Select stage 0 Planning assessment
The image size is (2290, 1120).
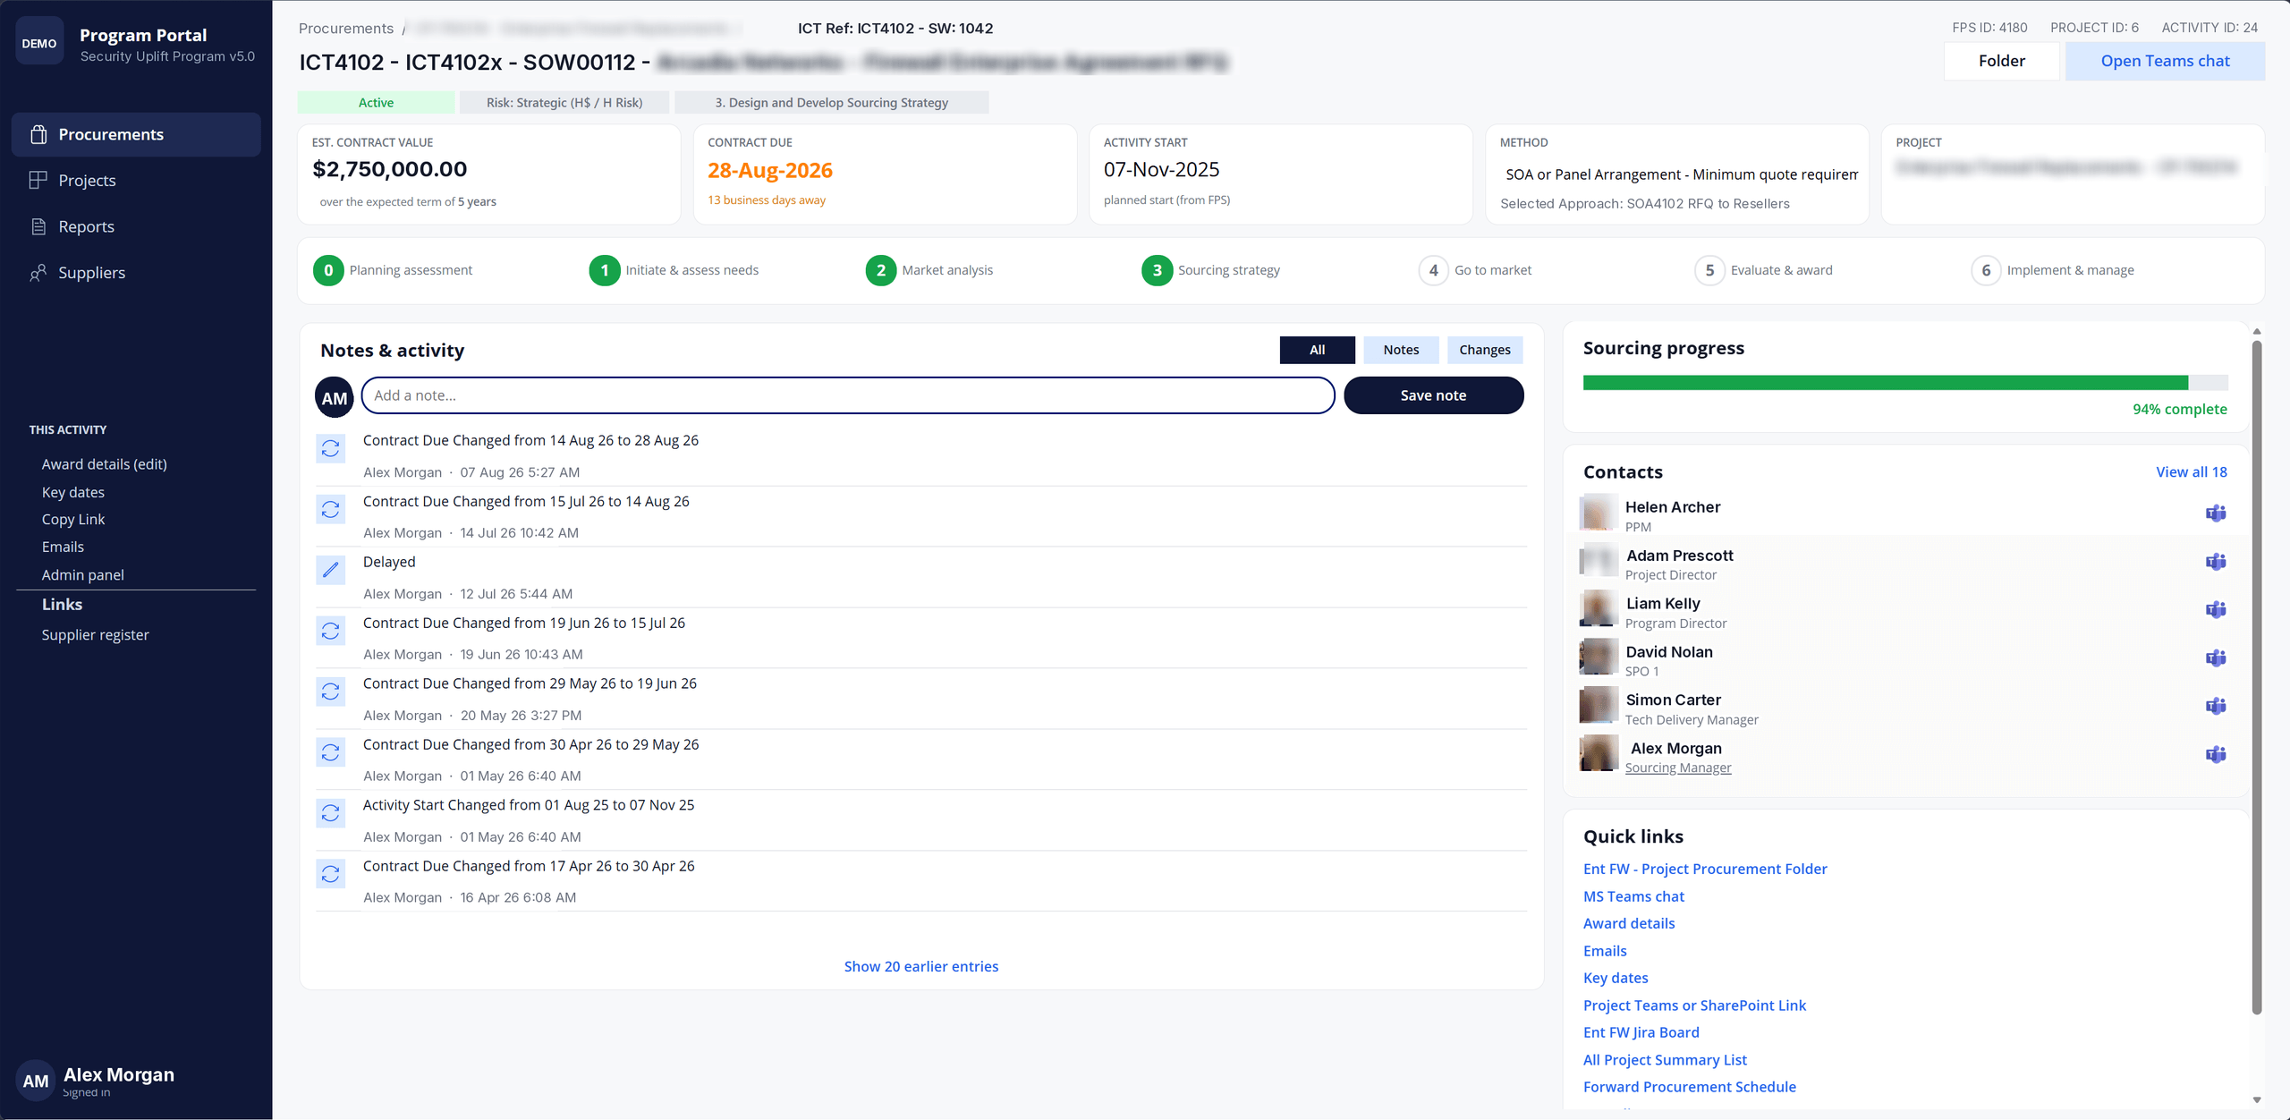pyautogui.click(x=393, y=270)
